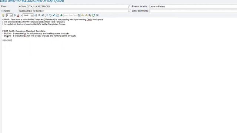Click the icon right of Insert SmartText box
Viewport: 237px width, 133px height.
[79, 15]
